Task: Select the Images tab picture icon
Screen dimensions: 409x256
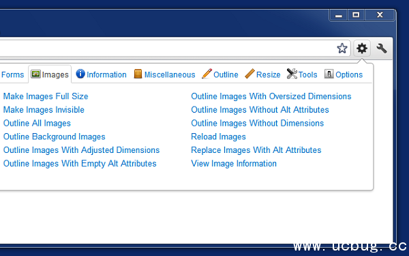Action: coord(35,74)
